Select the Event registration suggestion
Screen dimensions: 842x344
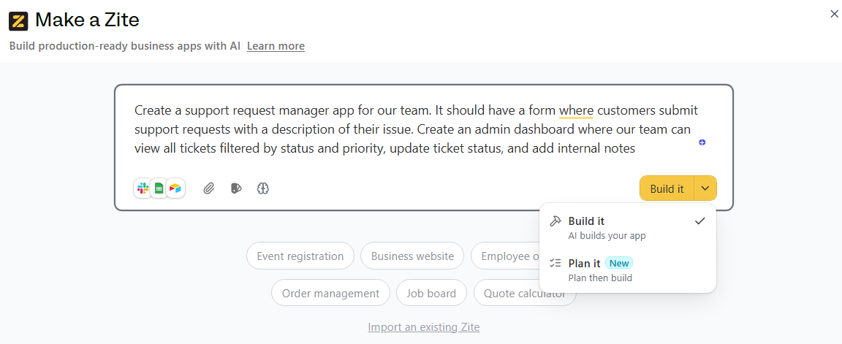pos(300,256)
